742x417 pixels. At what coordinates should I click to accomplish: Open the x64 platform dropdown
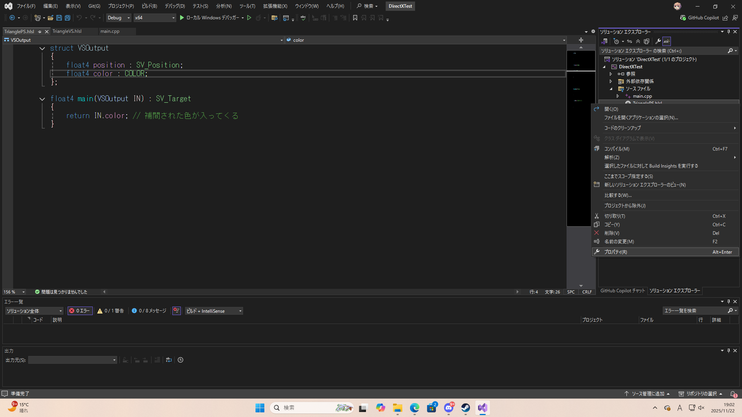155,18
